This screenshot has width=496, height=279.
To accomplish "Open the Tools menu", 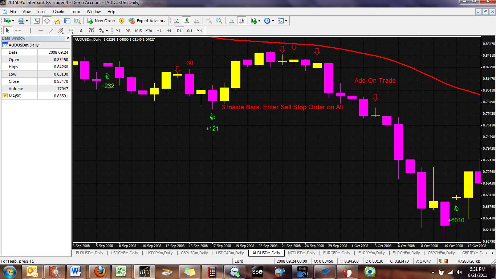I will [76, 12].
